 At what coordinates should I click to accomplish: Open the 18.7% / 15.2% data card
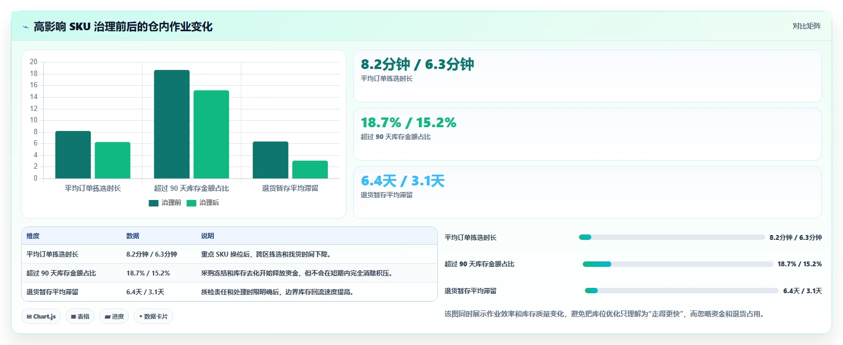pyautogui.click(x=587, y=134)
